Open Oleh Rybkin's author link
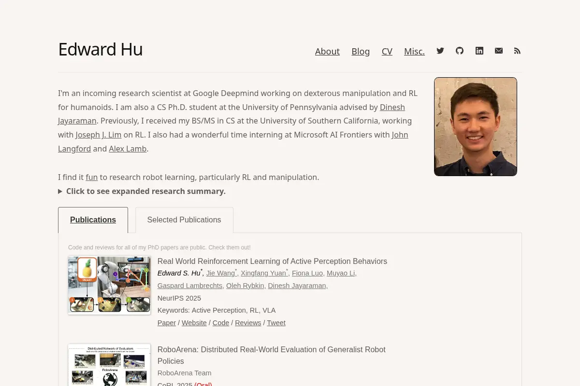580x386 pixels. 245,286
